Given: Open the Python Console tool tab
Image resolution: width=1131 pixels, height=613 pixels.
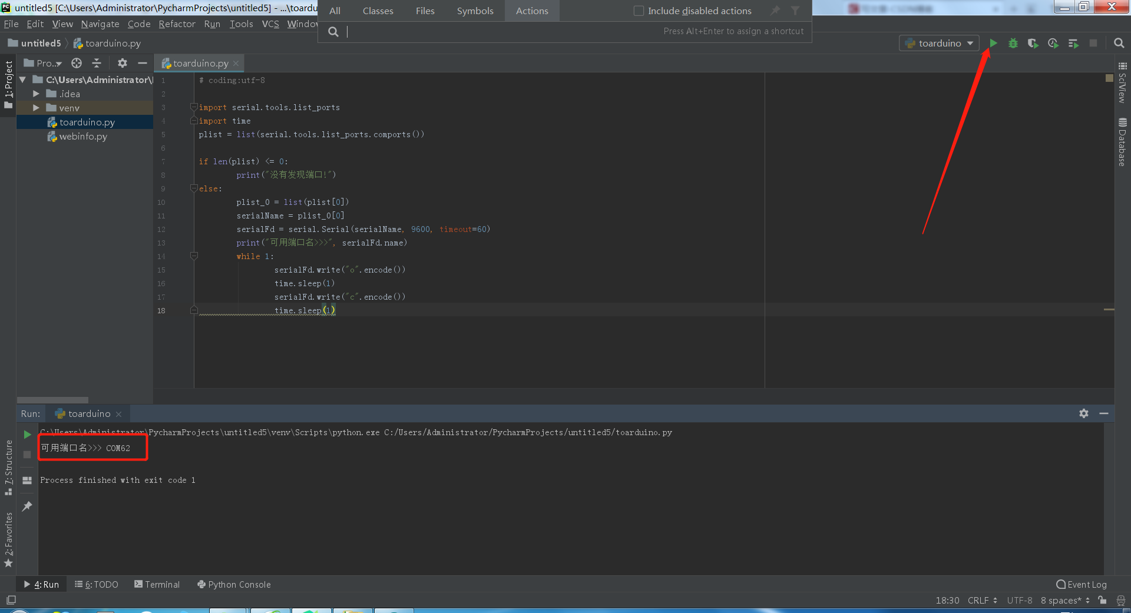Looking at the screenshot, I should click(234, 584).
